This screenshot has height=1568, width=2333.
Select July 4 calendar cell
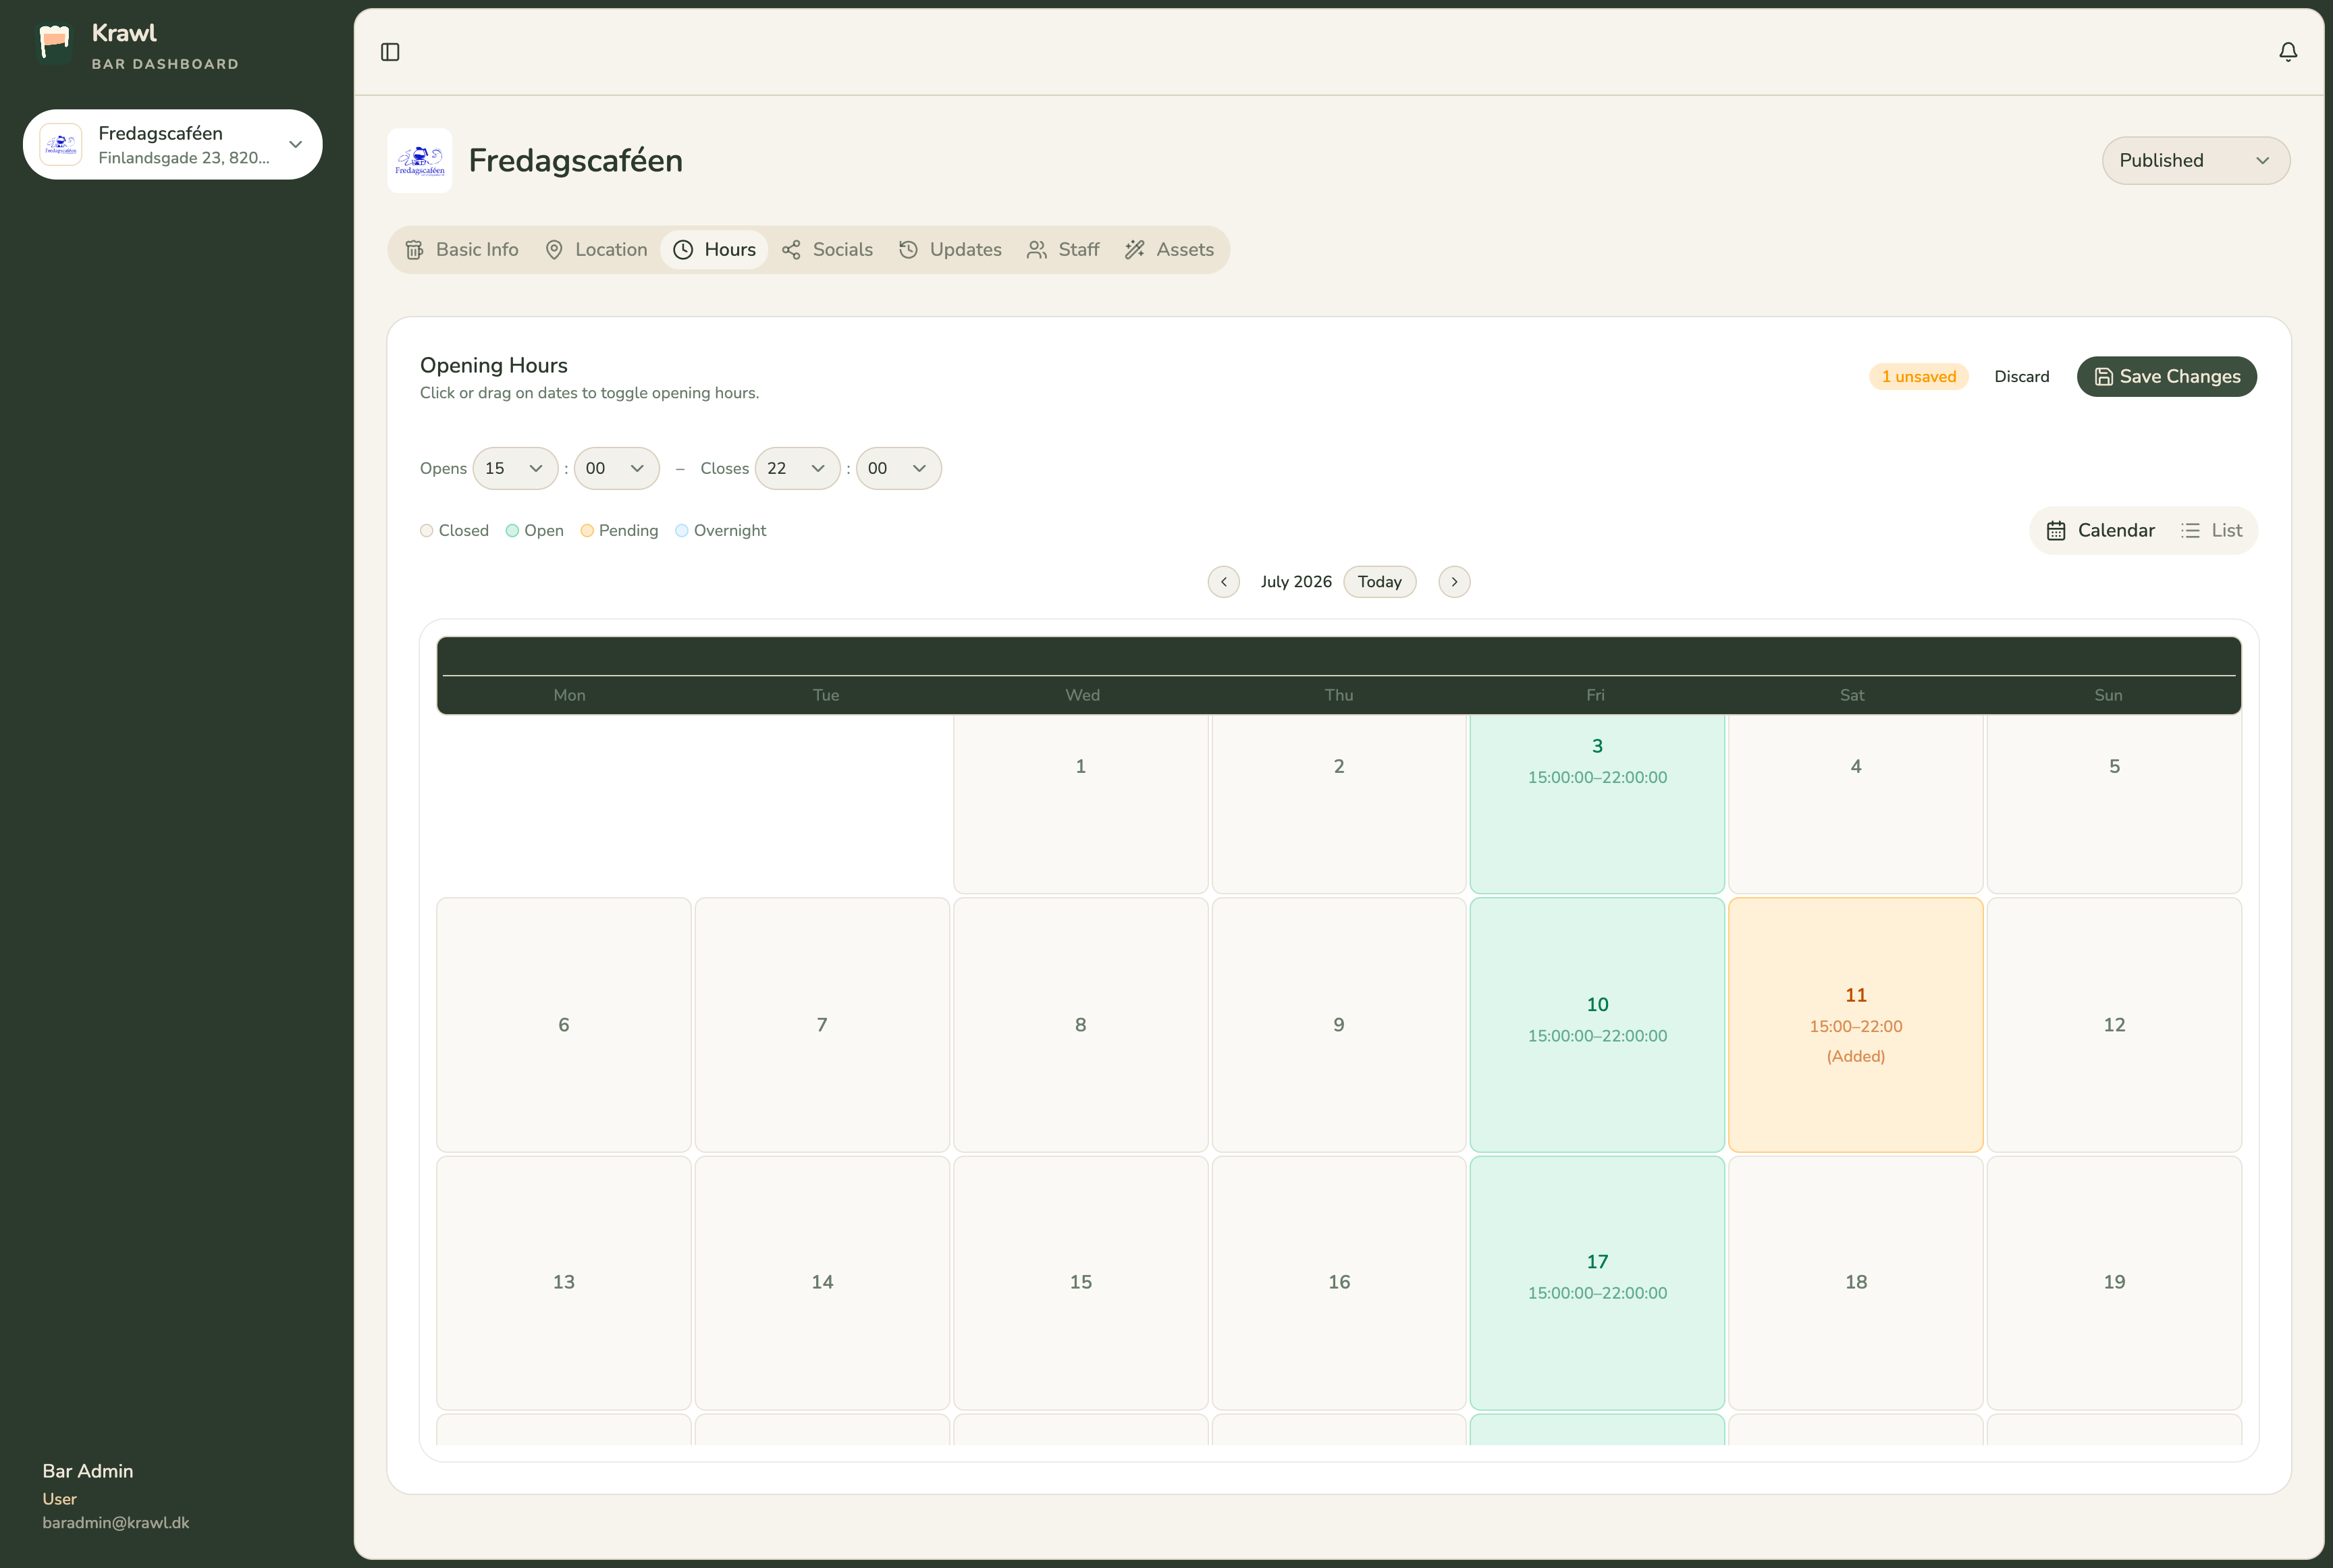[1855, 803]
